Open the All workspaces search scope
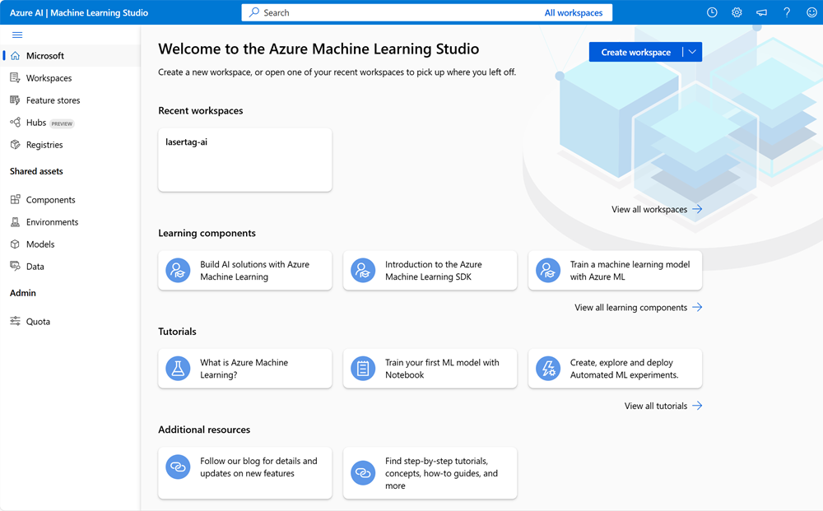Screen dimensions: 823x511 click(x=573, y=12)
